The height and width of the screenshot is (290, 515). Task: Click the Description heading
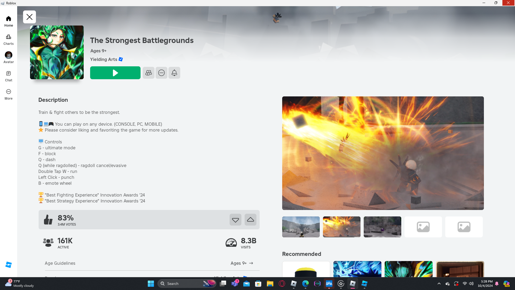click(x=53, y=100)
